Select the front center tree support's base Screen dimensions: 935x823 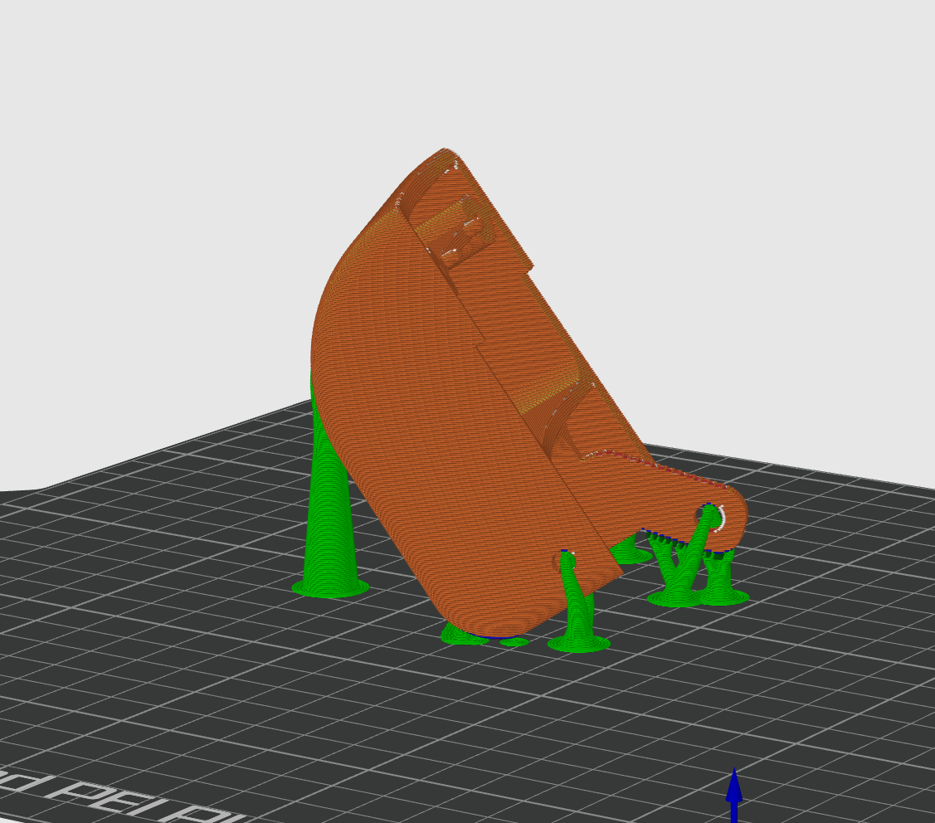click(578, 642)
